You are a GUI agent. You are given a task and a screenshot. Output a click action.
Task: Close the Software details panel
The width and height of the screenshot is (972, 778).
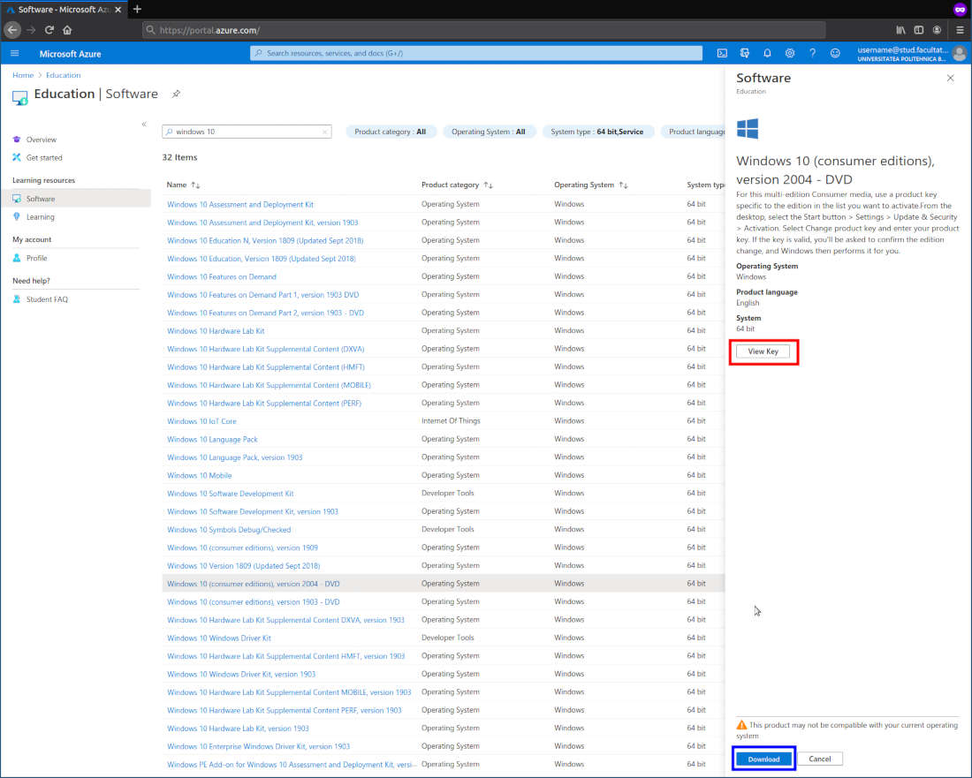[950, 79]
